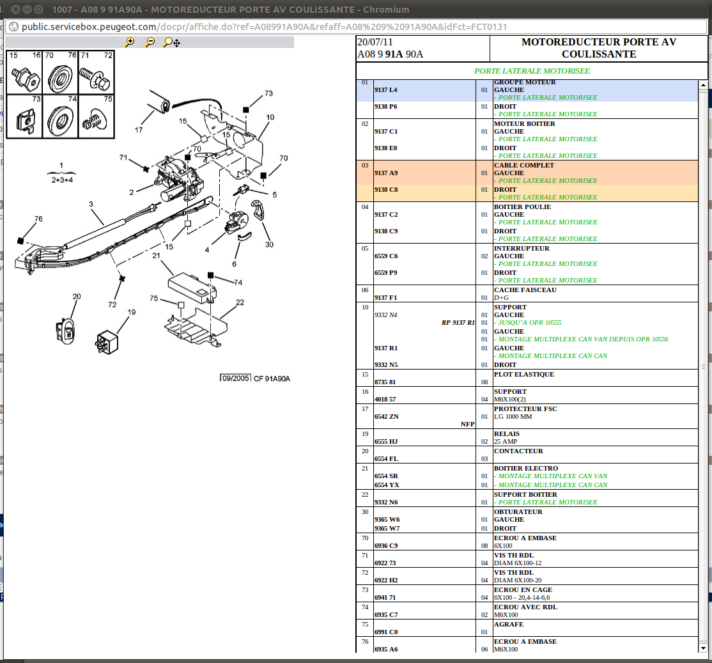The image size is (712, 663).
Task: Click the site info icon in address bar
Action: coord(13,27)
